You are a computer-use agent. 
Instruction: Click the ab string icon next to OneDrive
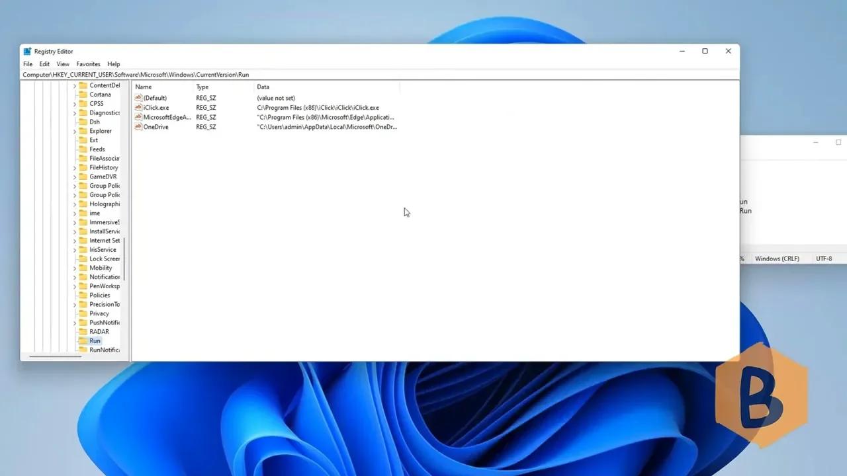(x=137, y=127)
